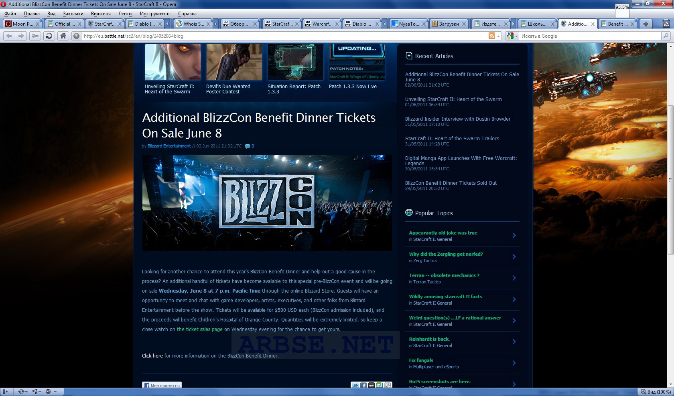Open the Справка menu
Viewport: 674px width, 396px height.
click(187, 14)
